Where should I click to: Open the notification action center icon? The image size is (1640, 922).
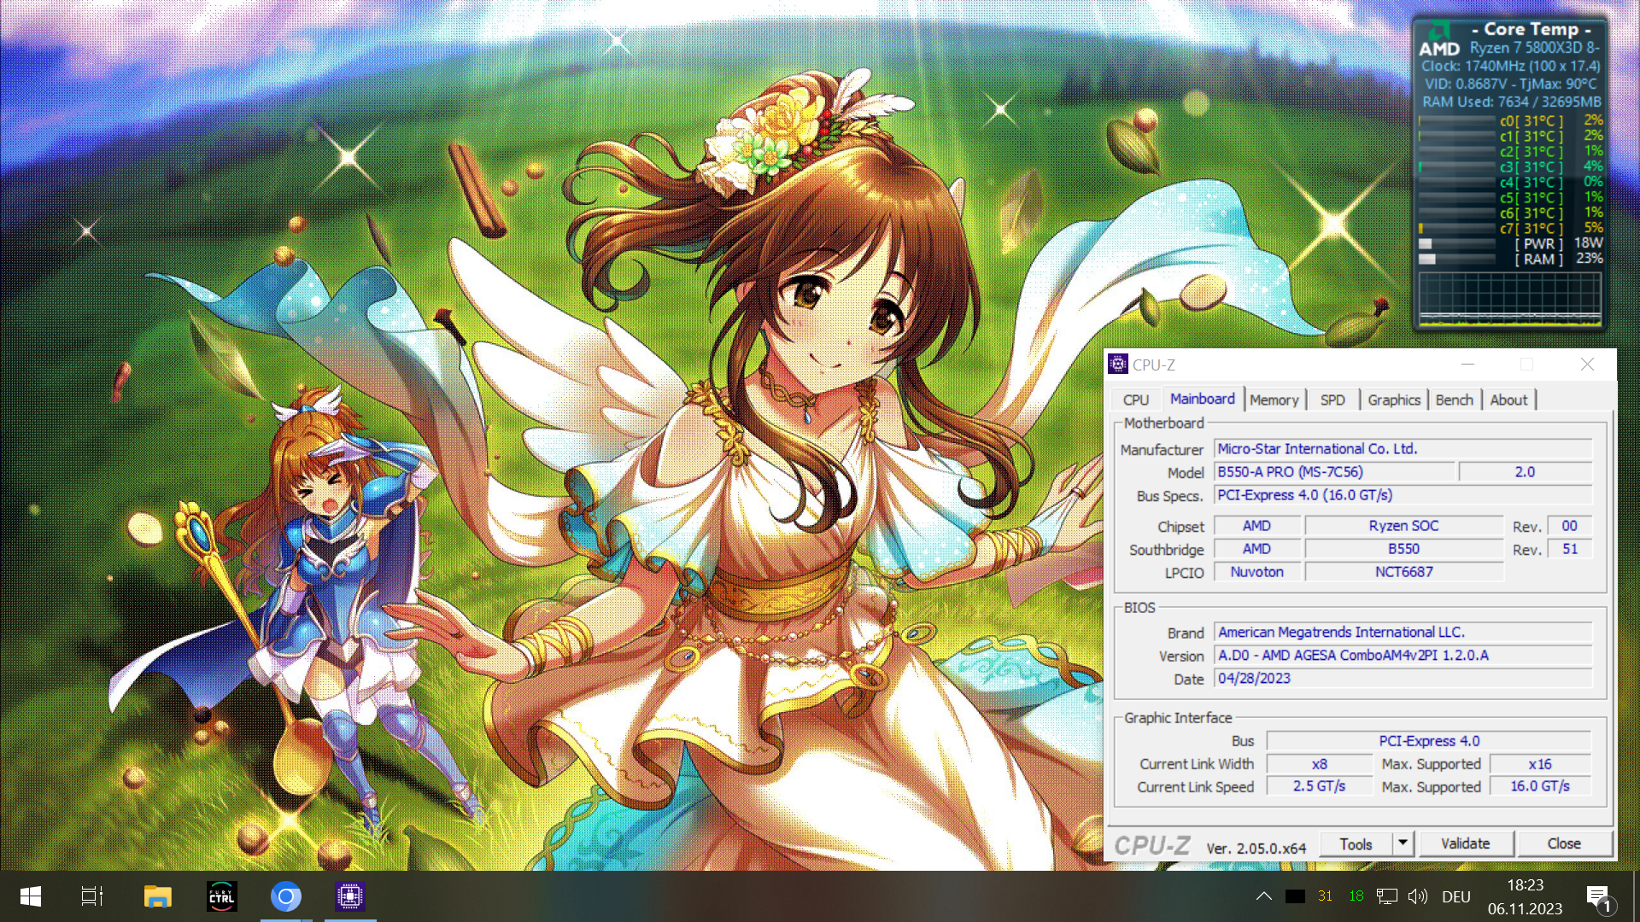pyautogui.click(x=1598, y=896)
